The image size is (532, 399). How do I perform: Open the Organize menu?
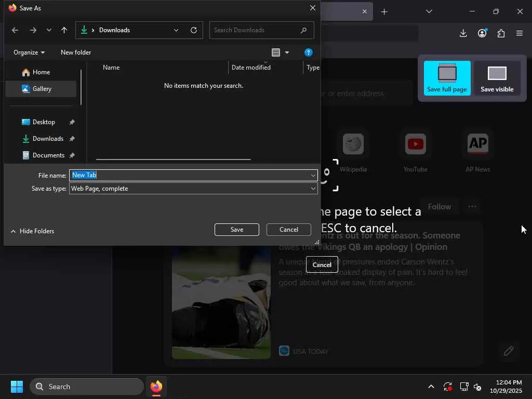pos(29,52)
